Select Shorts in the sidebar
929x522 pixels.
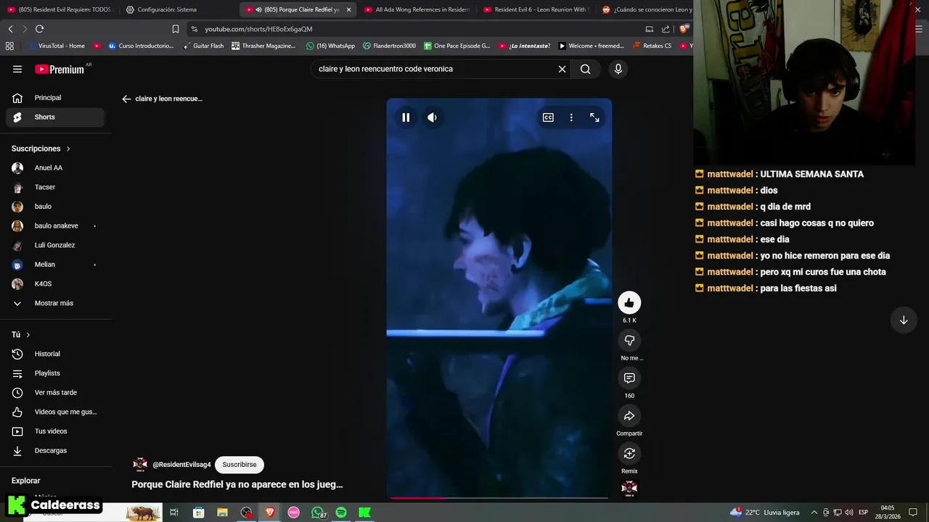click(55, 117)
